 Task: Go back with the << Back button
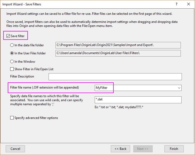click(x=120, y=149)
